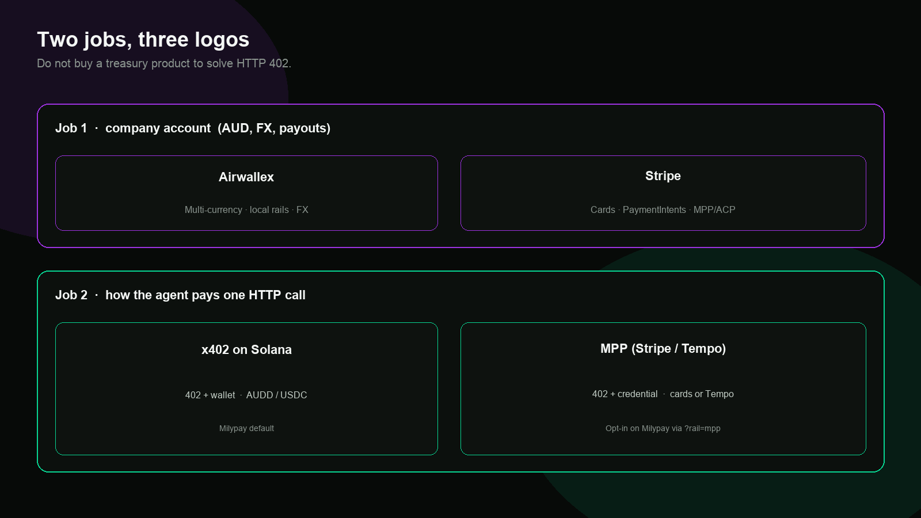Click 402 + wallet AUDD / USDC line
Viewport: 921px width, 518px height.
point(246,395)
